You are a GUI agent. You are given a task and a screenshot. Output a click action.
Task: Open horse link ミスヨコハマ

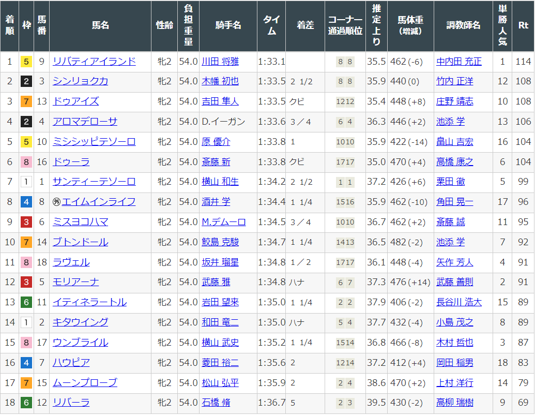coord(80,222)
